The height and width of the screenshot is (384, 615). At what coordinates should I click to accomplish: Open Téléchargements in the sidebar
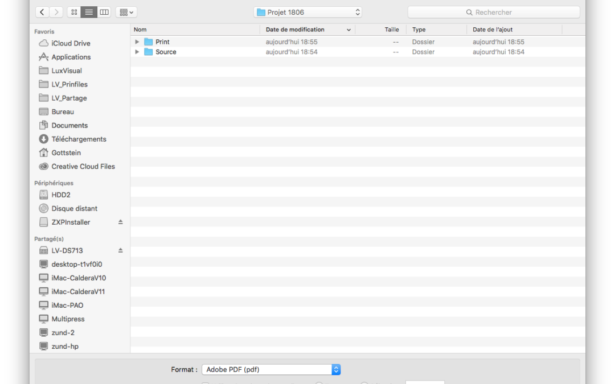[x=79, y=139]
